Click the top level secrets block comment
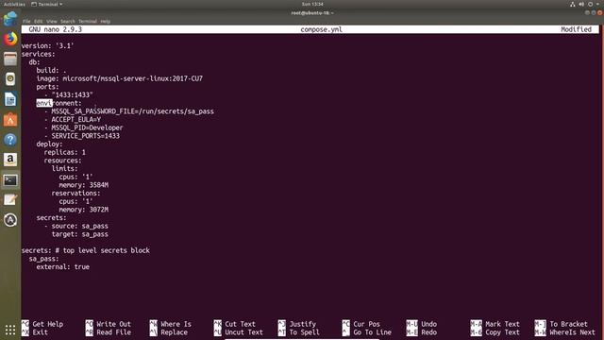604x340 pixels. (103, 250)
